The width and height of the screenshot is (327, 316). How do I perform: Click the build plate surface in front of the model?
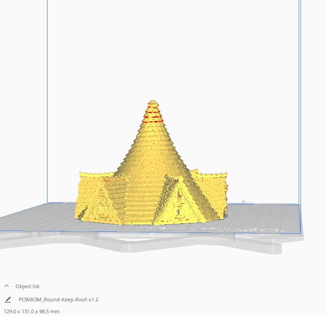[x=151, y=228]
